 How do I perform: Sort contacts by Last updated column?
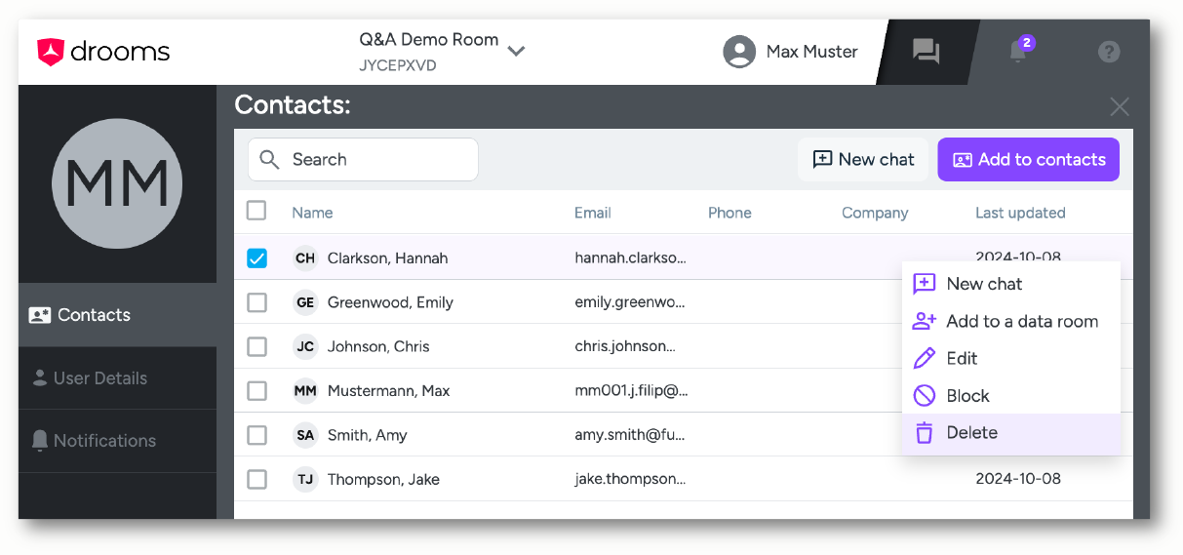1020,213
